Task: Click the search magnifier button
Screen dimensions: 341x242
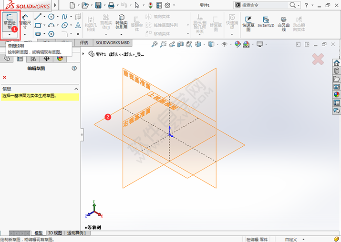Action: click(x=293, y=5)
